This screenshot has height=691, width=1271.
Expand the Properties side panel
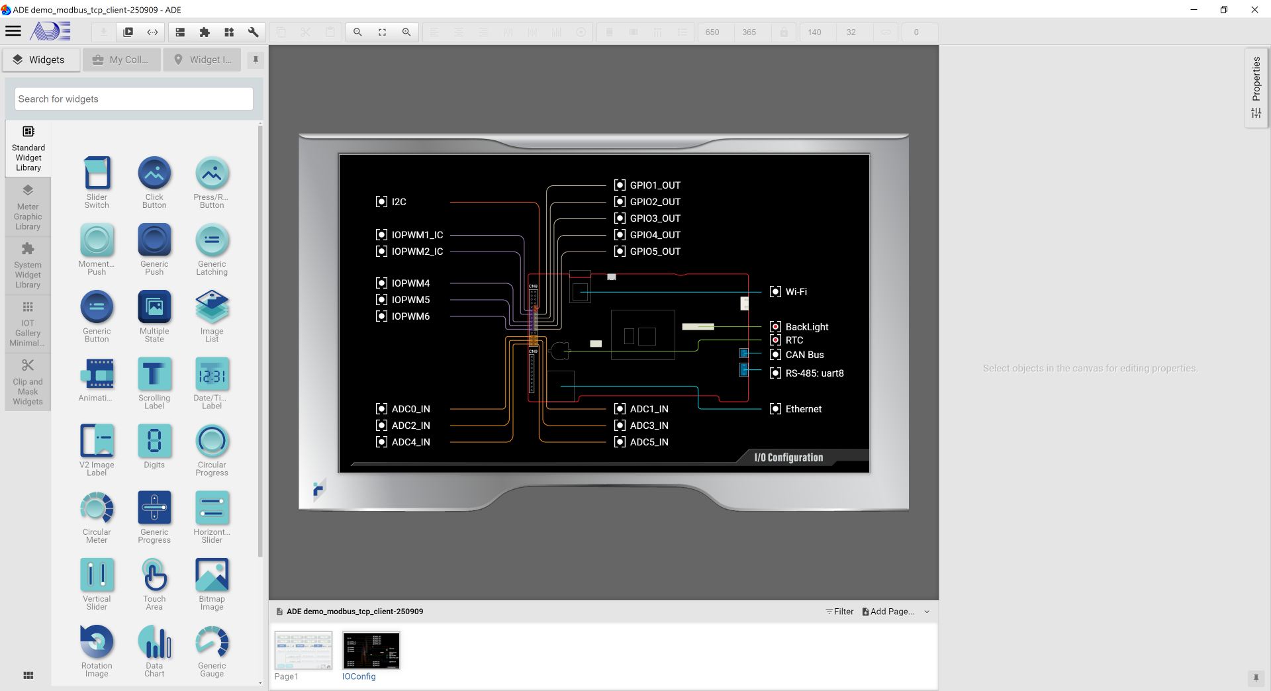click(1256, 86)
